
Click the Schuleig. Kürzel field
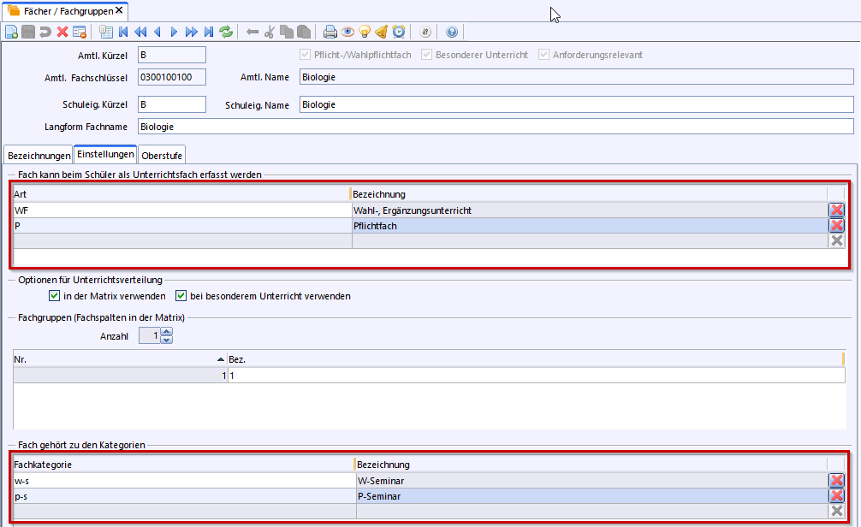172,104
